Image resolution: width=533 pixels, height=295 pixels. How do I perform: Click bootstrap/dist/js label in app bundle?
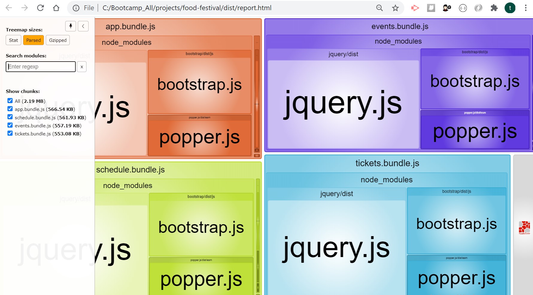(200, 54)
